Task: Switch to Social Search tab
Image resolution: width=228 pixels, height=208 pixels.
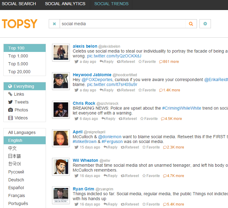Action: (19, 4)
